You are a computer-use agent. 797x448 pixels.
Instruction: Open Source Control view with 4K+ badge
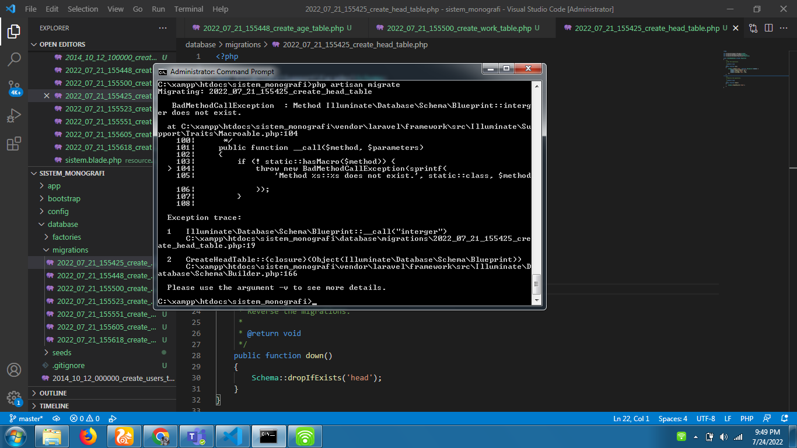point(14,87)
